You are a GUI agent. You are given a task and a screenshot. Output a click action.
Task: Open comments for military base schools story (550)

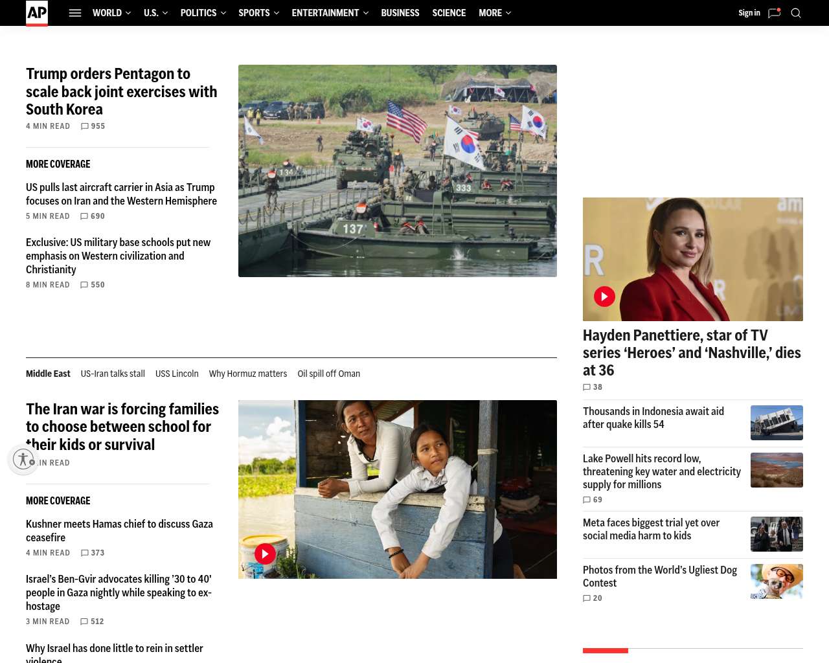pyautogui.click(x=93, y=285)
